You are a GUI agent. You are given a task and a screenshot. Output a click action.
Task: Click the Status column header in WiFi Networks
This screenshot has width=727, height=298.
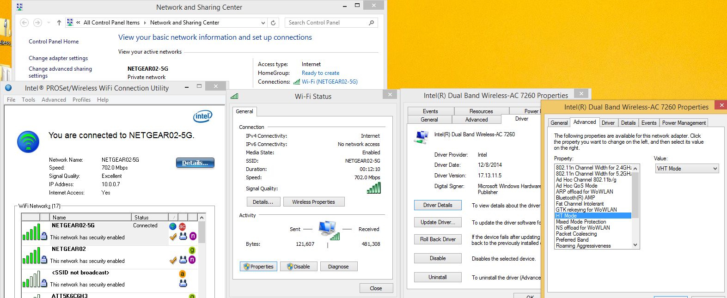pyautogui.click(x=150, y=217)
